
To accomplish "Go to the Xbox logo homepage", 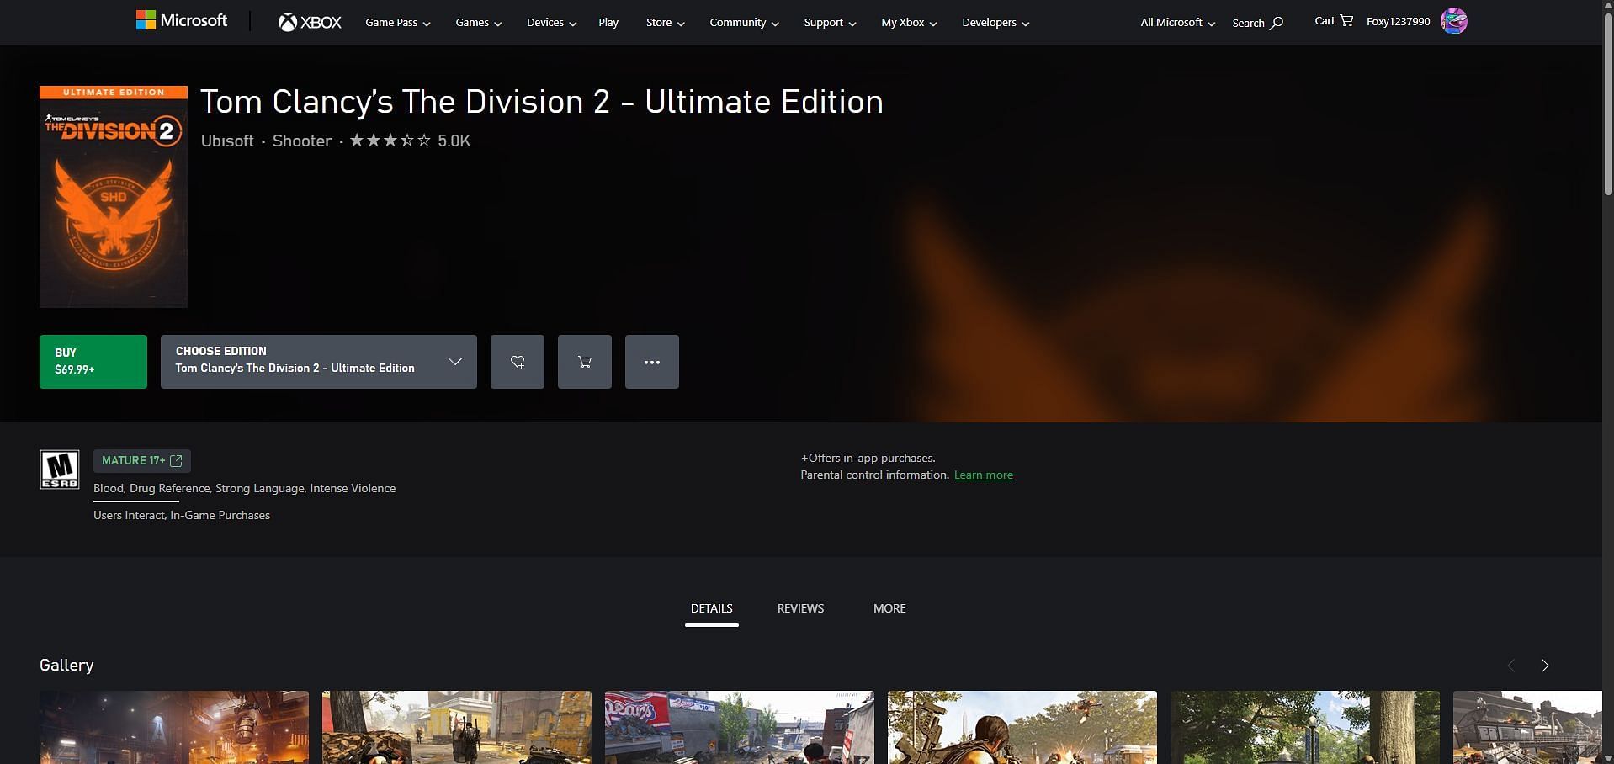I will click(x=310, y=23).
